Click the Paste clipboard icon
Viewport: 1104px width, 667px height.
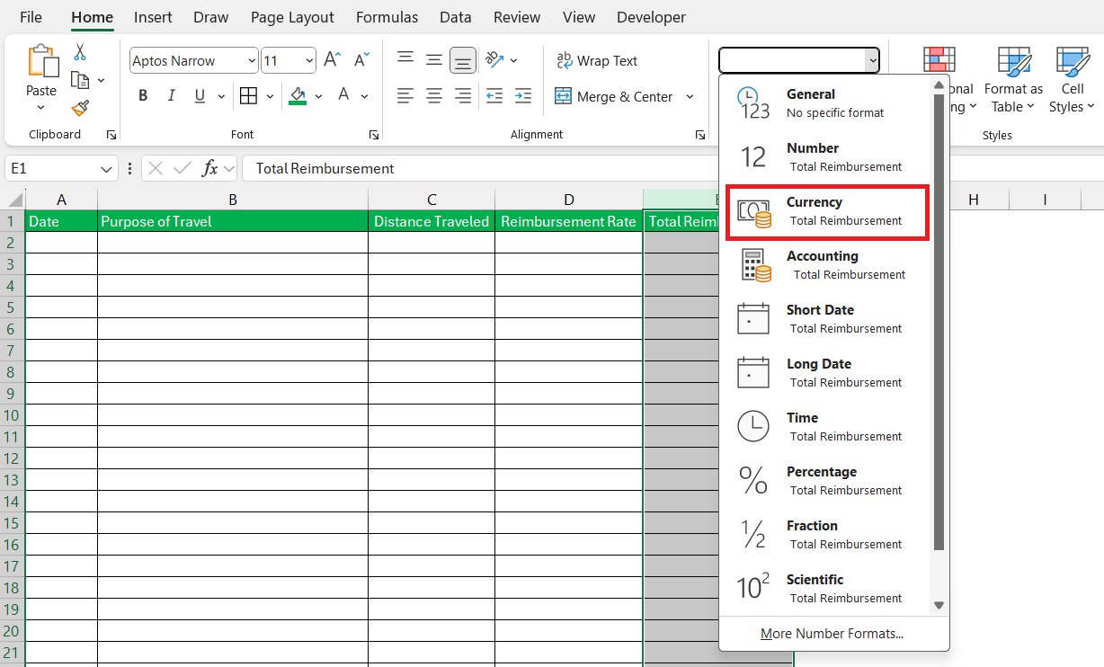tap(41, 61)
